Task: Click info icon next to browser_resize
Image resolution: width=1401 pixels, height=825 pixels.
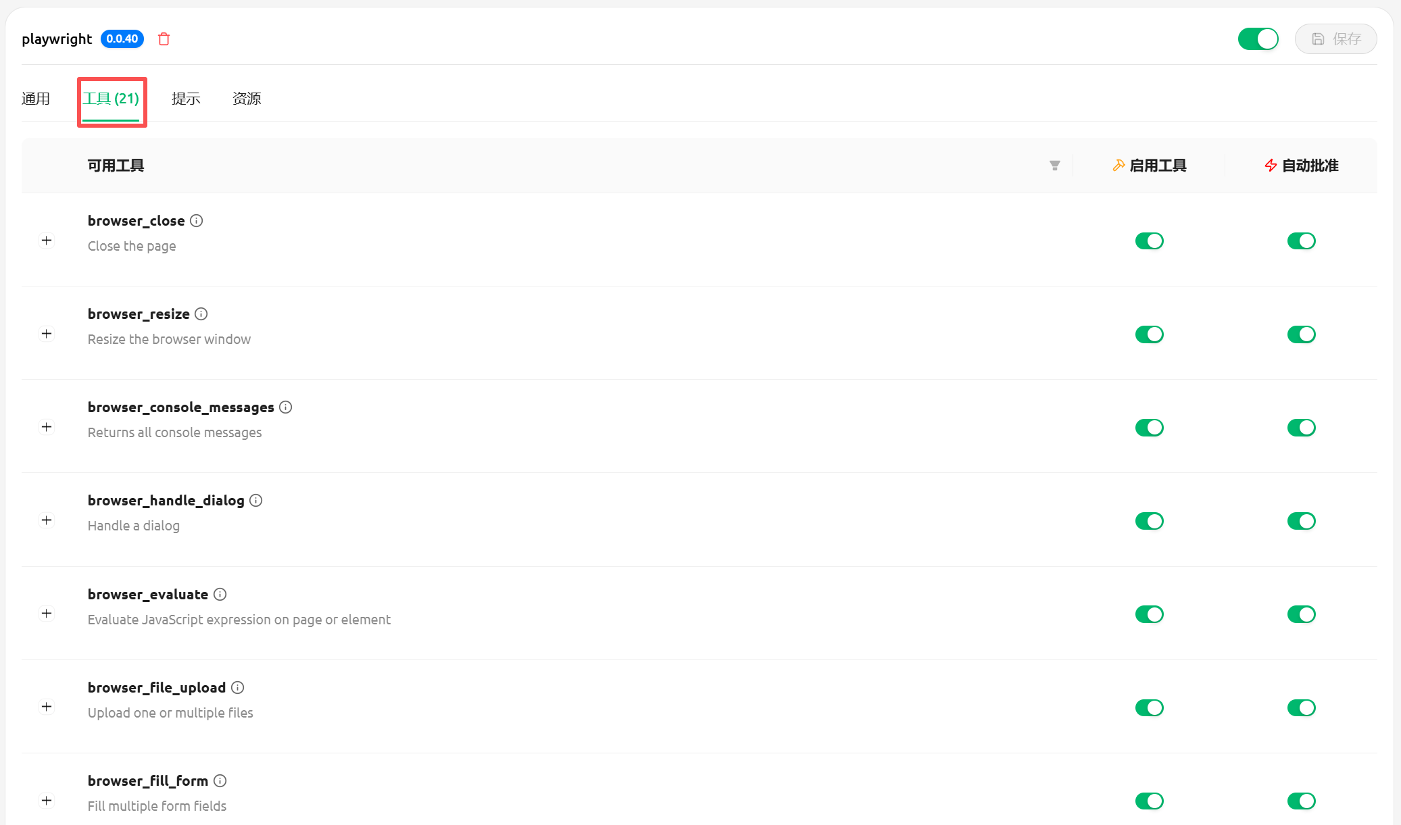Action: [x=201, y=314]
